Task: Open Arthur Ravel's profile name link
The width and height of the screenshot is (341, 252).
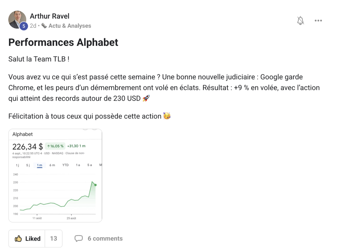Action: tap(49, 16)
